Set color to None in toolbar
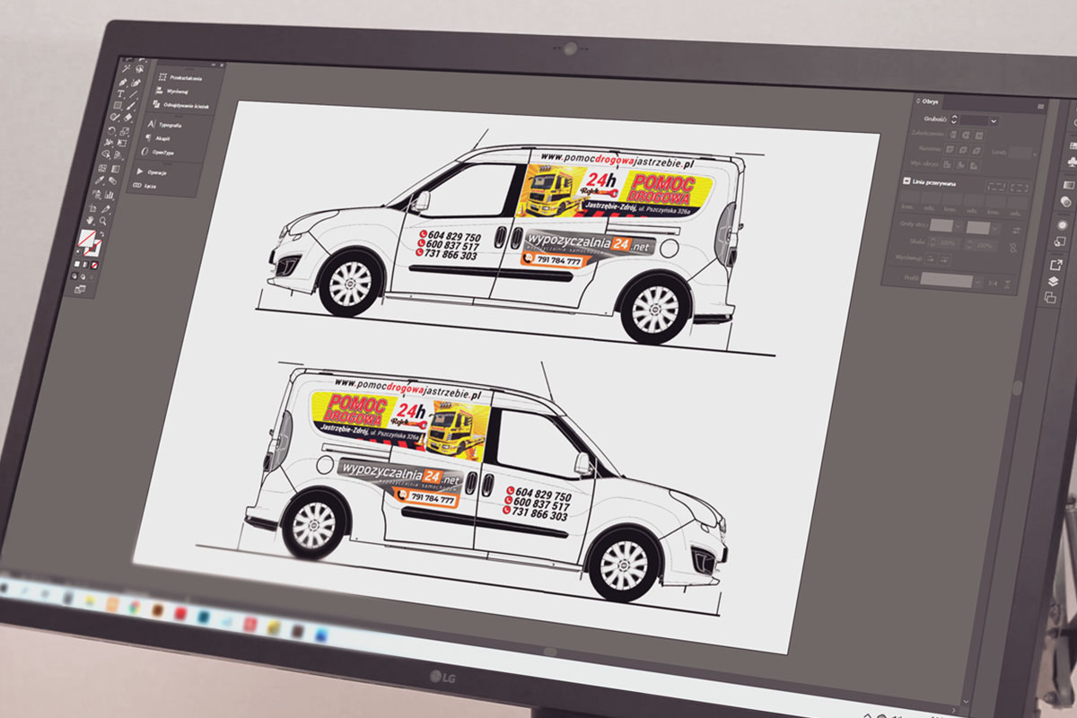The image size is (1077, 718). 94,264
